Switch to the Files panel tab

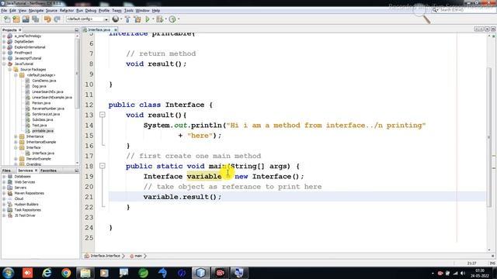(x=6, y=170)
